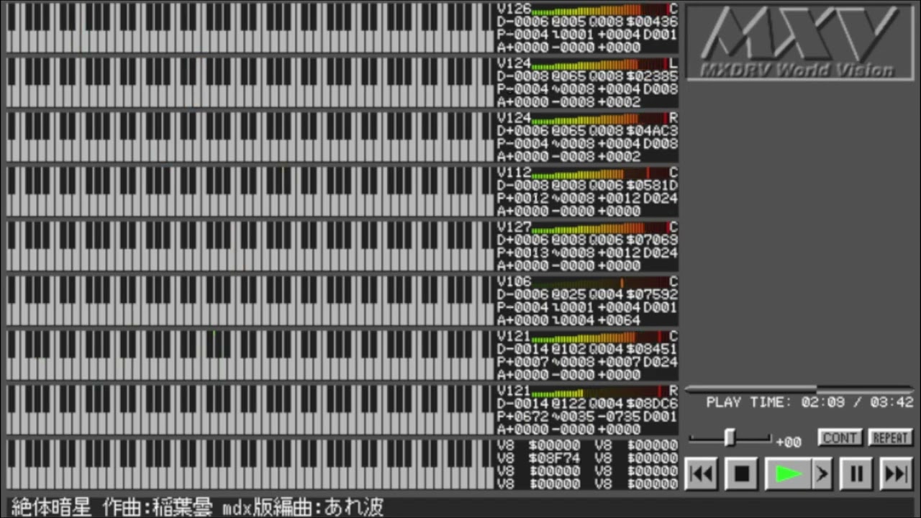This screenshot has height=518, width=921.
Task: Click the "$02385" address value
Action: (652, 76)
